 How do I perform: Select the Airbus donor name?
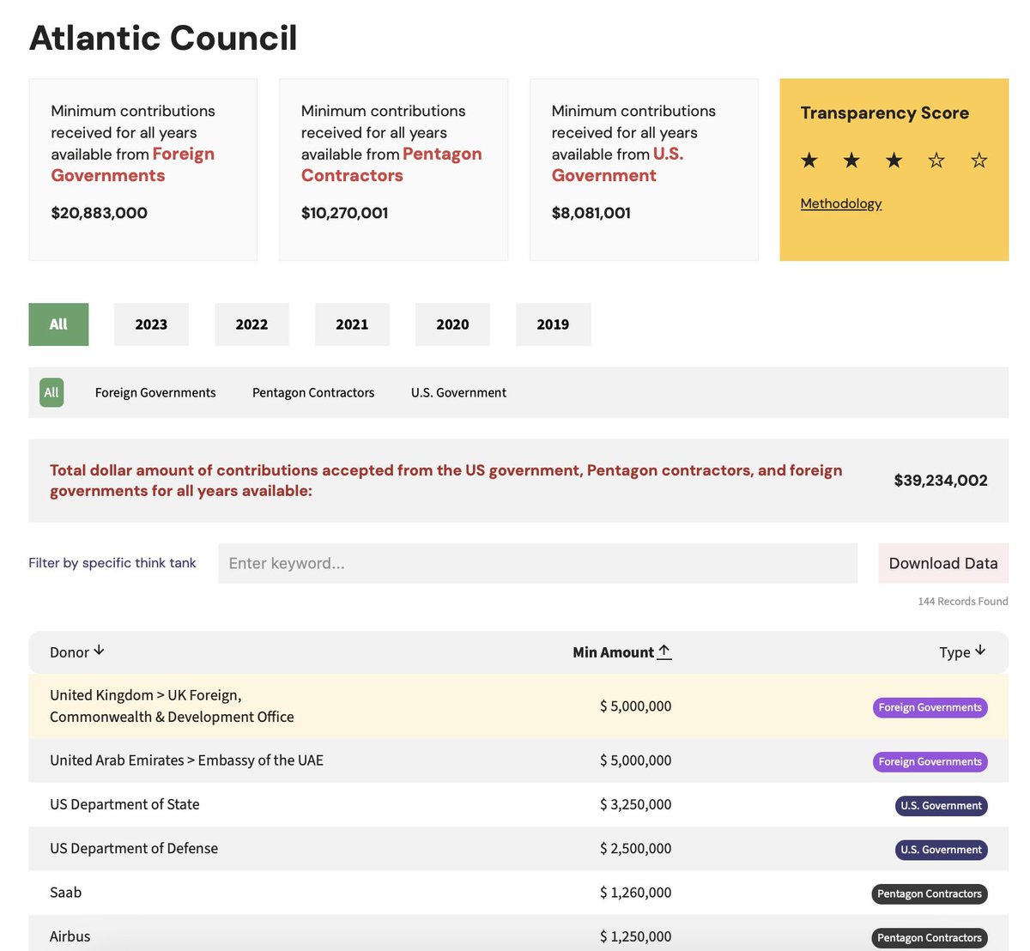70,936
